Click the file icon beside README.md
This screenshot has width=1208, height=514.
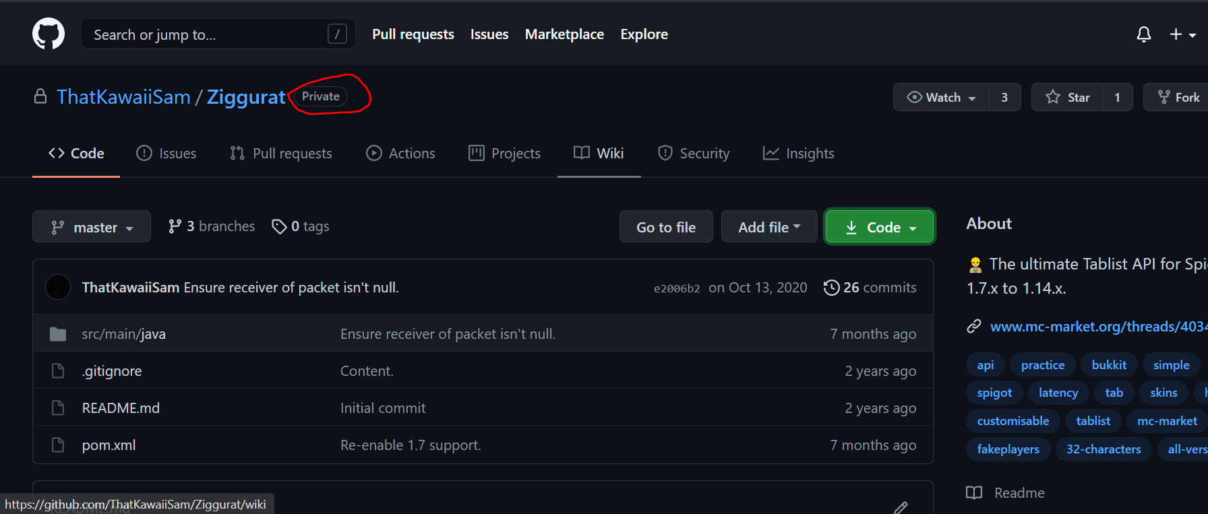click(x=58, y=408)
